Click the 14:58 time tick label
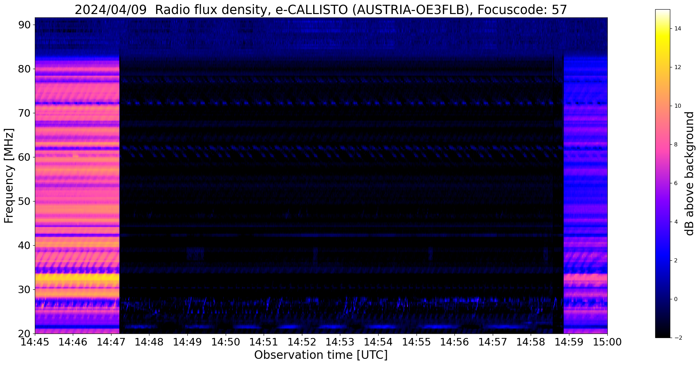This screenshot has height=365, width=700. pyautogui.click(x=531, y=342)
